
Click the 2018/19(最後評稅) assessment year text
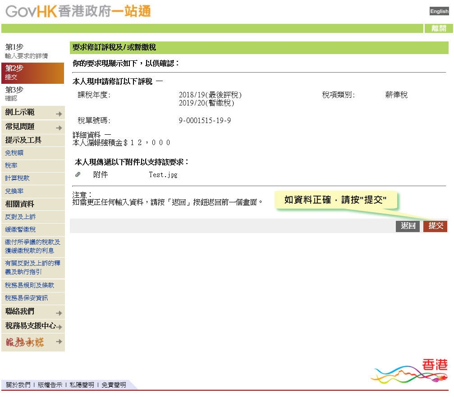point(210,95)
